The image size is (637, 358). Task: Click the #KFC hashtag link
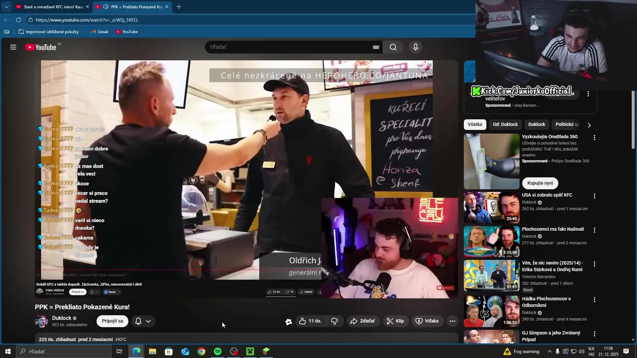pos(121,340)
